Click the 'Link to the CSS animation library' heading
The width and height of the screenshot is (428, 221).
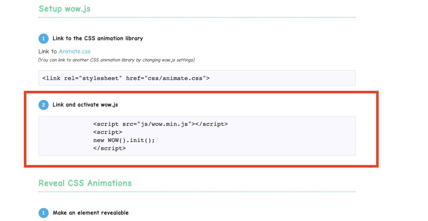pos(98,38)
